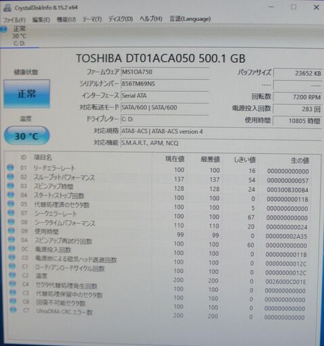Click the 正常 health status button

tap(26, 94)
